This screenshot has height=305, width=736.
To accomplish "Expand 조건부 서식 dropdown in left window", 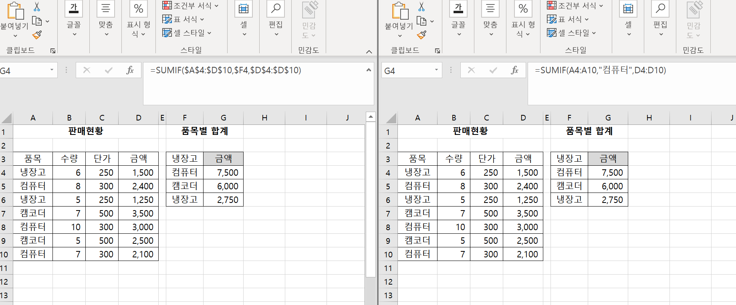I will tap(190, 6).
